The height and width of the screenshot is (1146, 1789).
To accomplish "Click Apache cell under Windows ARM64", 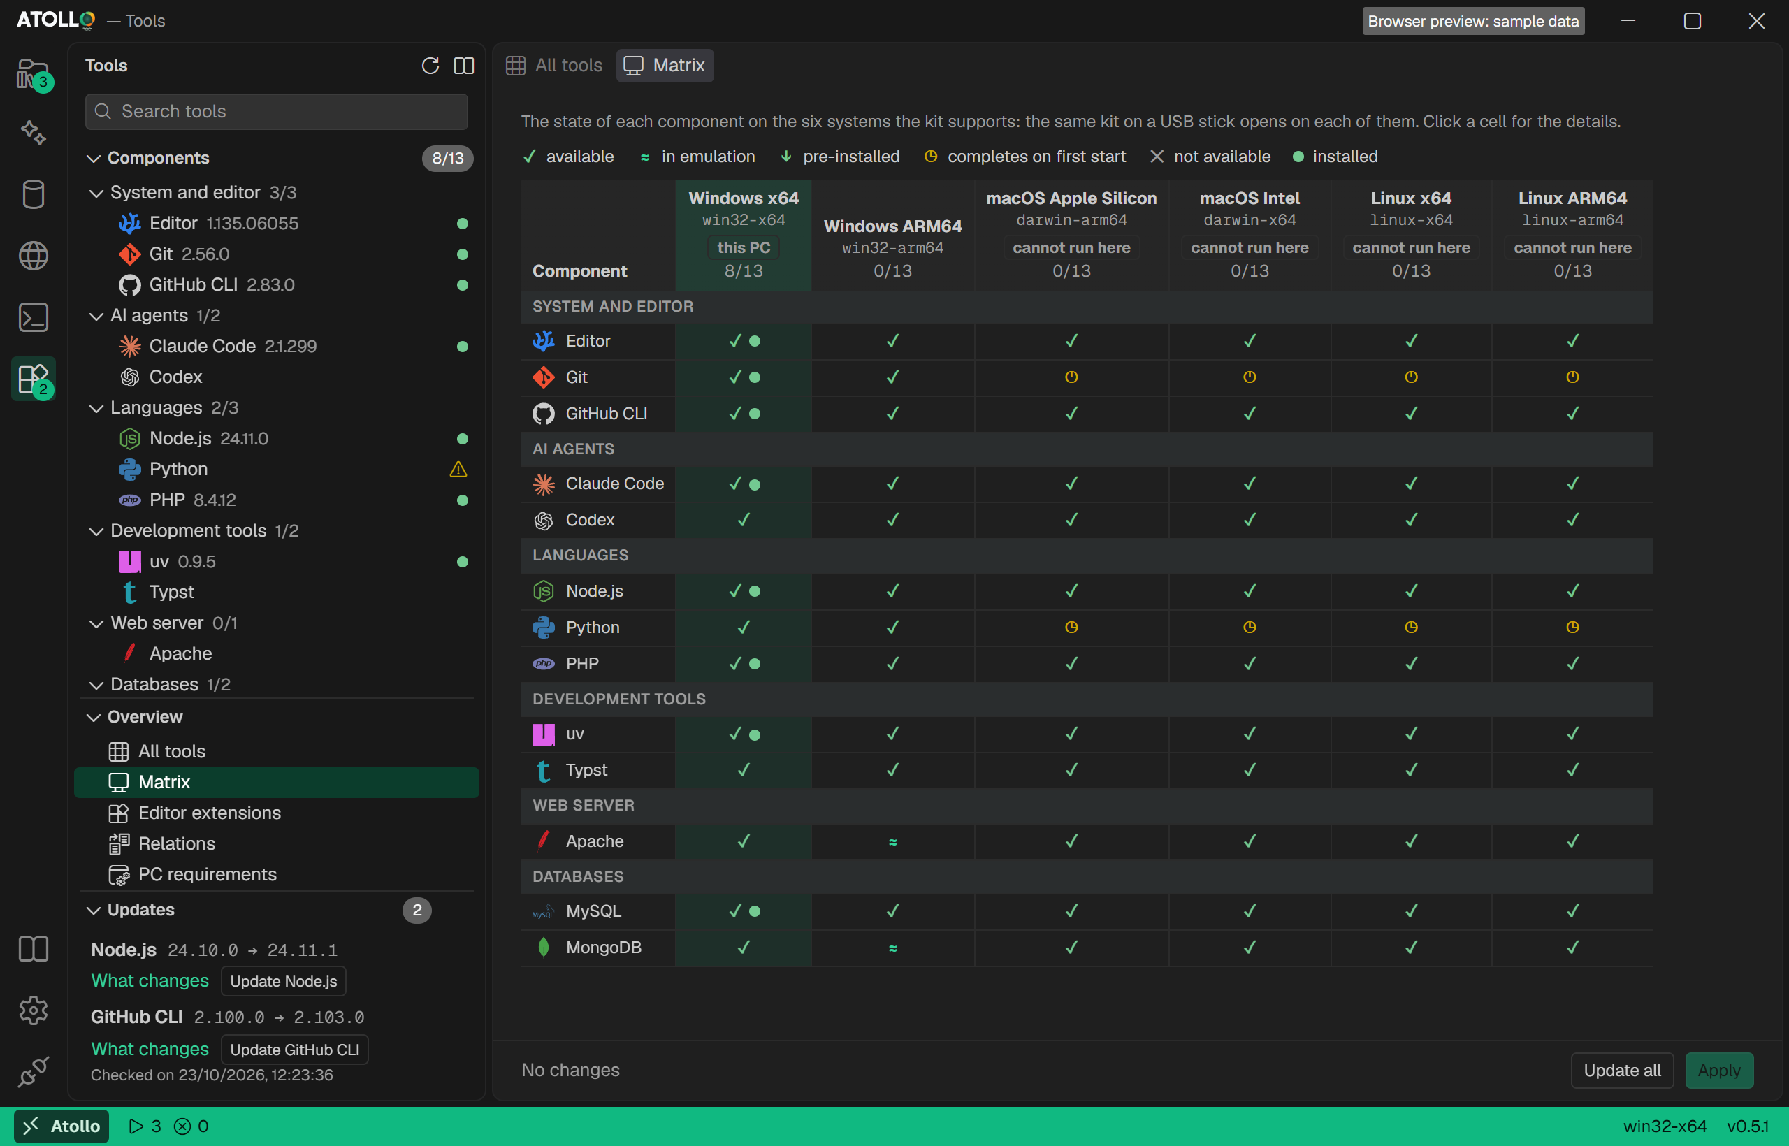I will [x=893, y=841].
